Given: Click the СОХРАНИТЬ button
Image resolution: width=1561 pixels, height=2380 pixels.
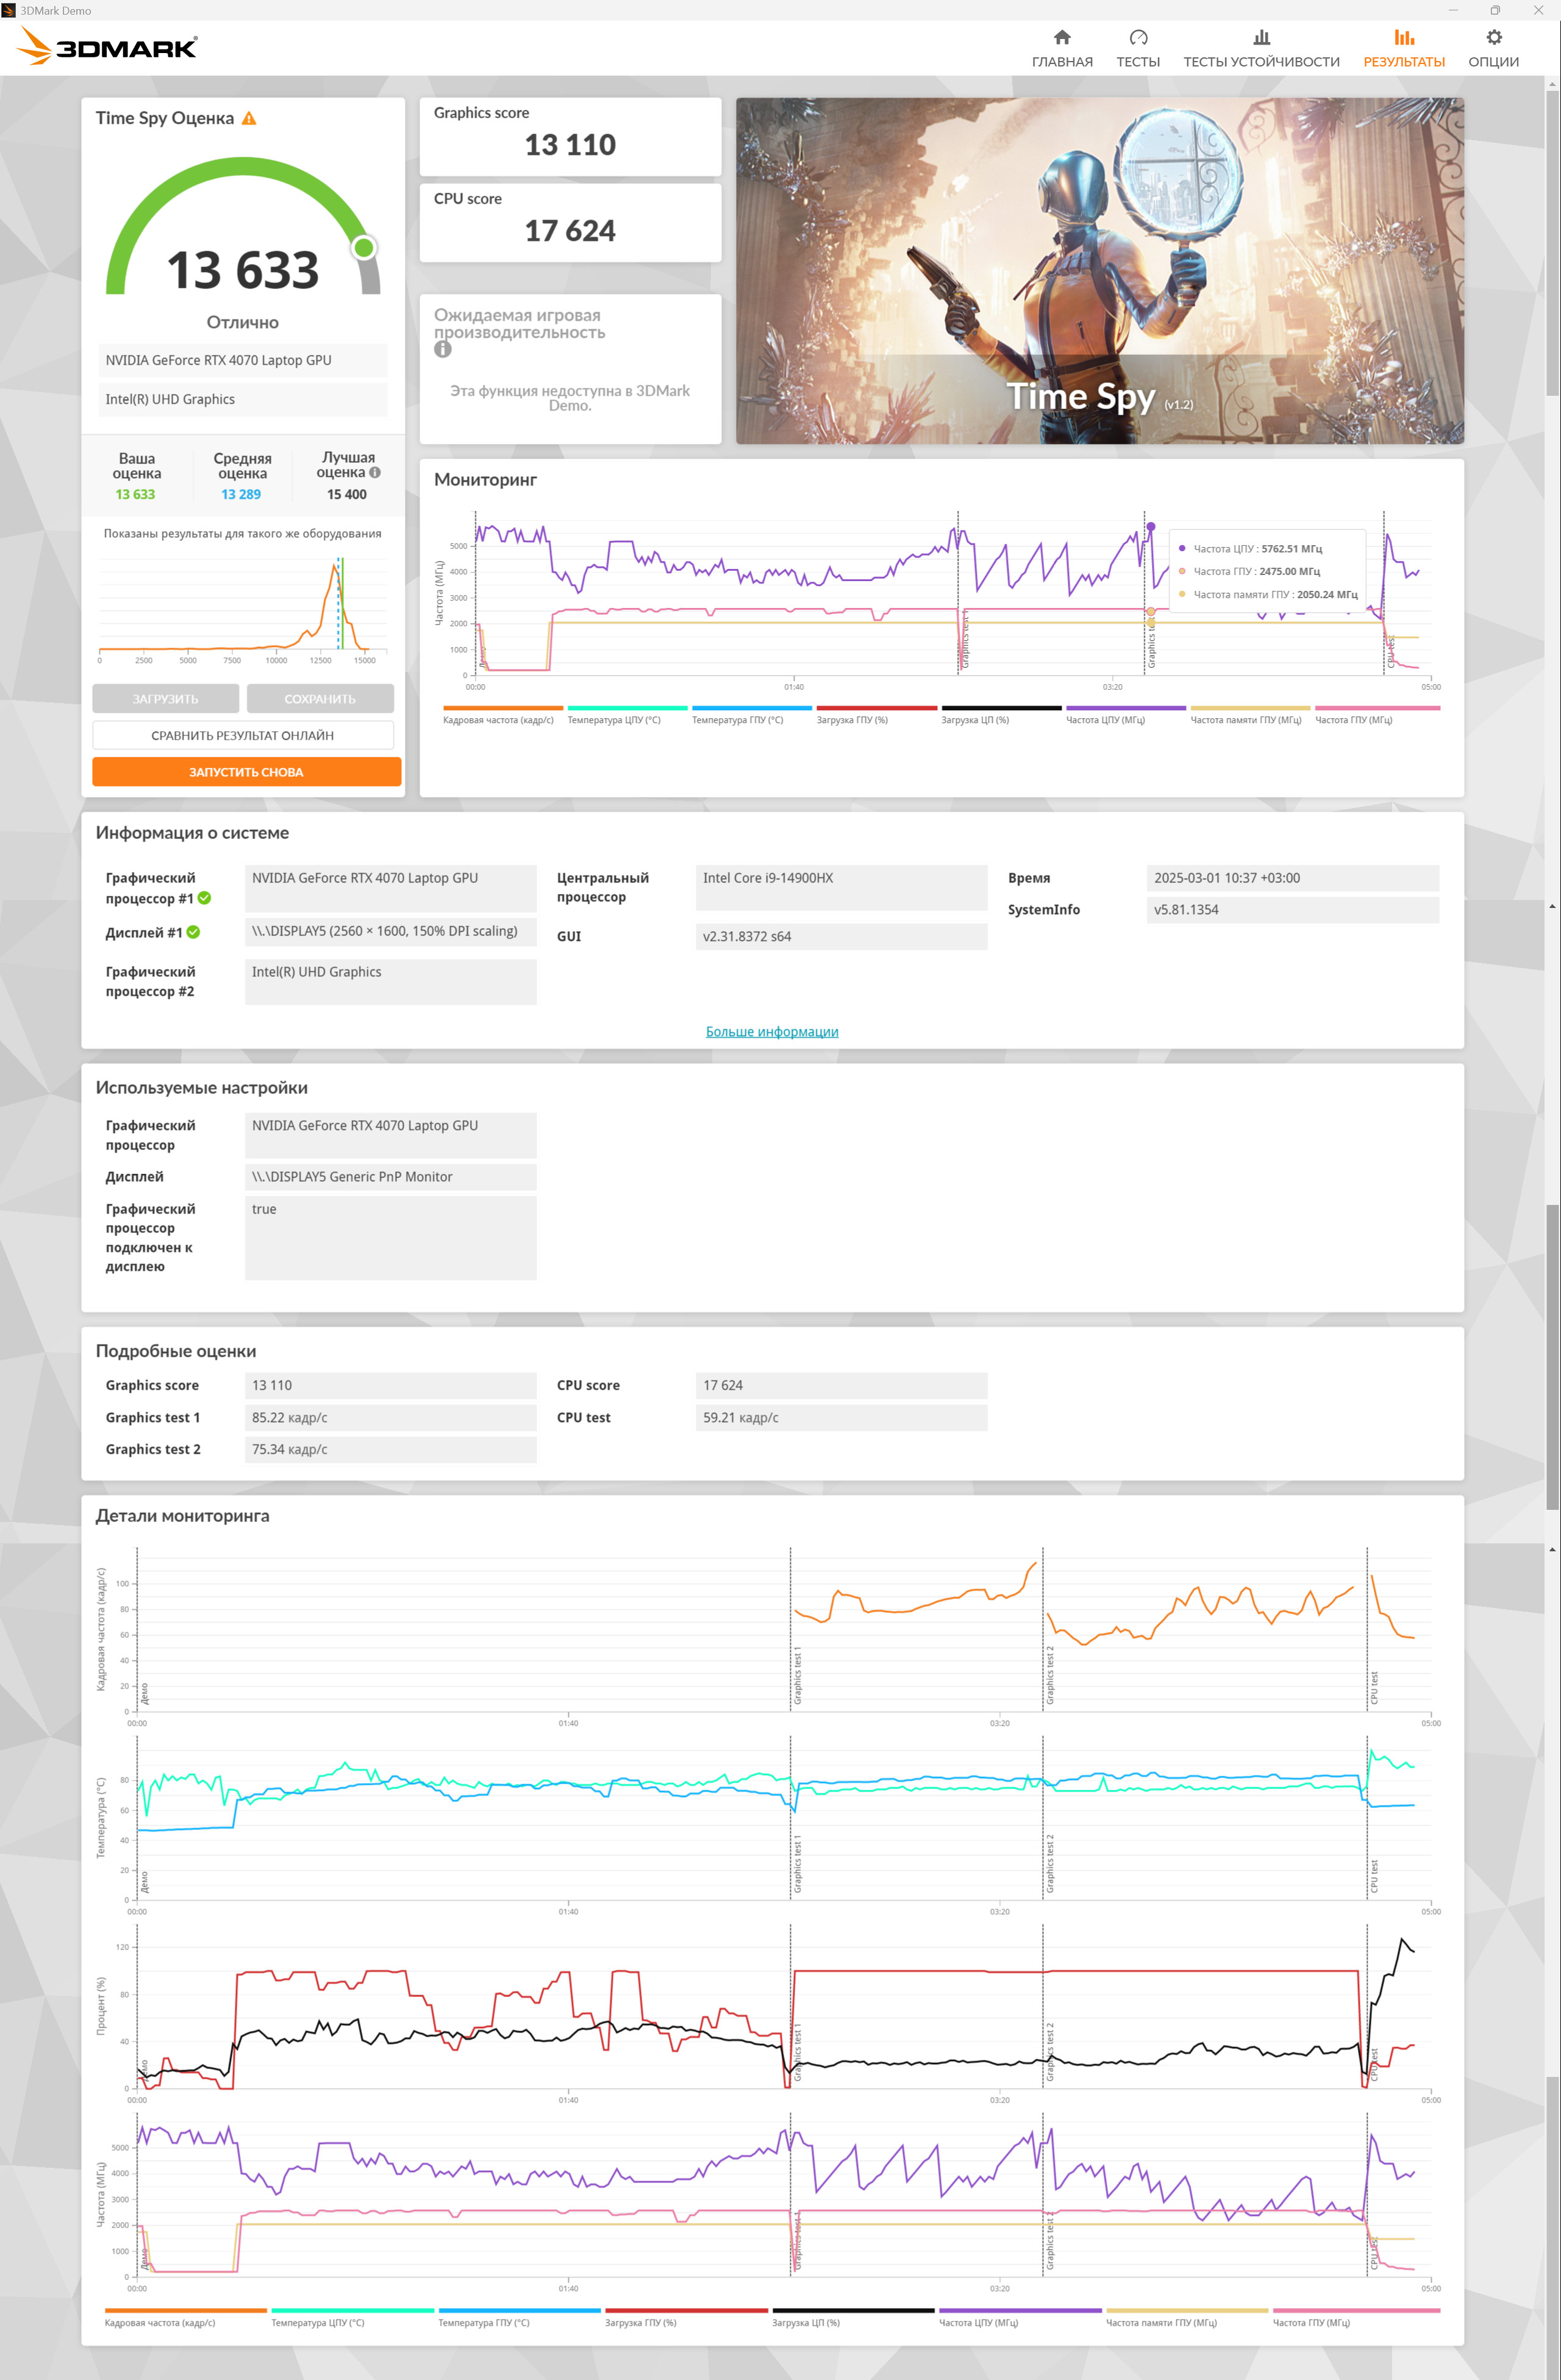Looking at the screenshot, I should (x=320, y=699).
